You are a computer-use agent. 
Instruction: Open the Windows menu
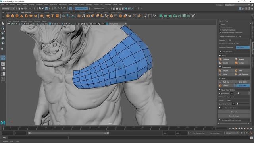click(39, 4)
